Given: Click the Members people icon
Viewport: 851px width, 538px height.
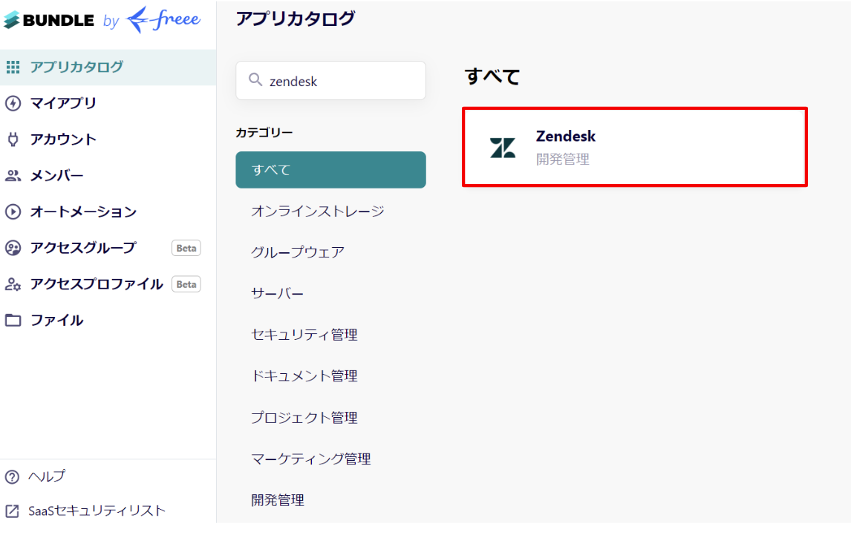Looking at the screenshot, I should (13, 176).
